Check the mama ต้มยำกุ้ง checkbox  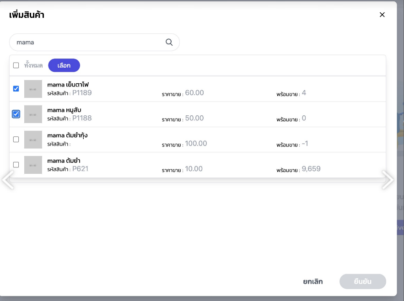click(x=16, y=140)
